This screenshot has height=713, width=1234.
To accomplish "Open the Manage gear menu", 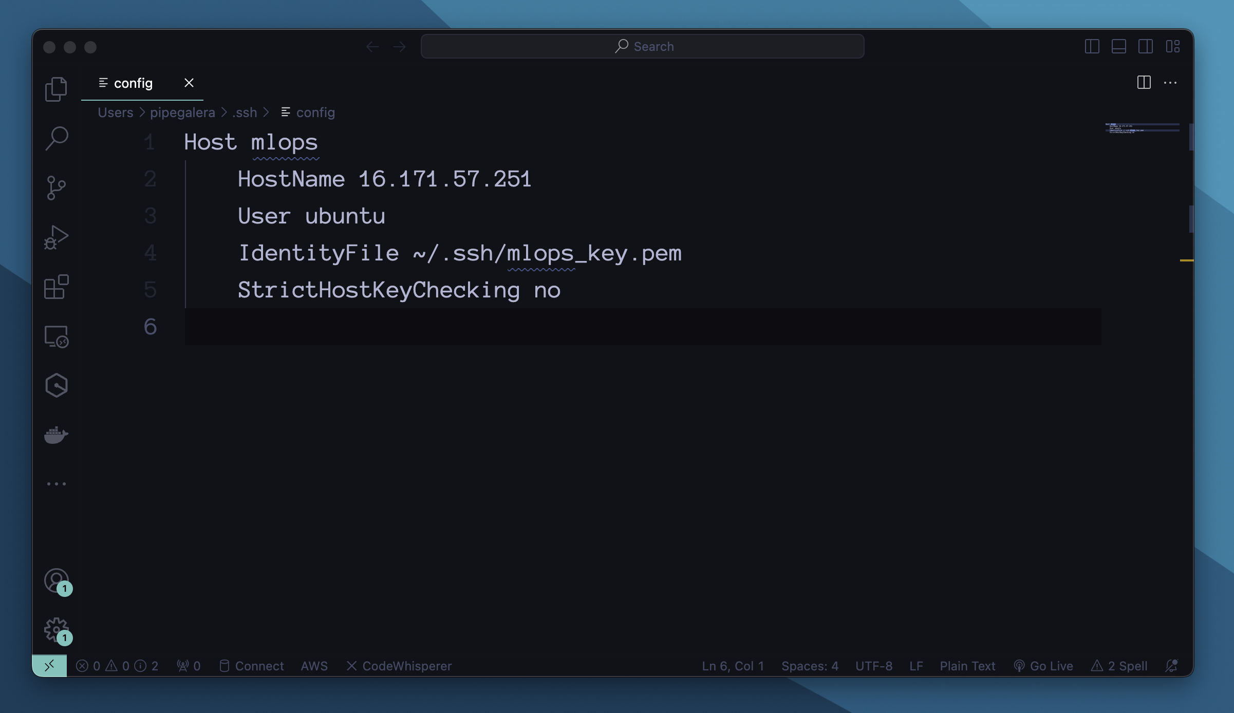I will click(57, 630).
